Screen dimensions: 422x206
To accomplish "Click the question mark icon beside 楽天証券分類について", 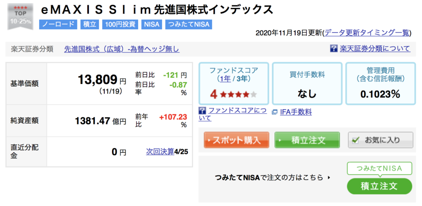I will click(x=334, y=49).
